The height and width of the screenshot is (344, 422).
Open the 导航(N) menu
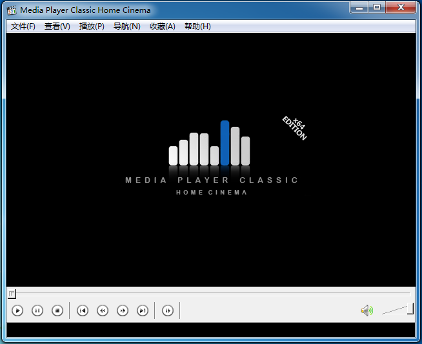click(x=126, y=26)
